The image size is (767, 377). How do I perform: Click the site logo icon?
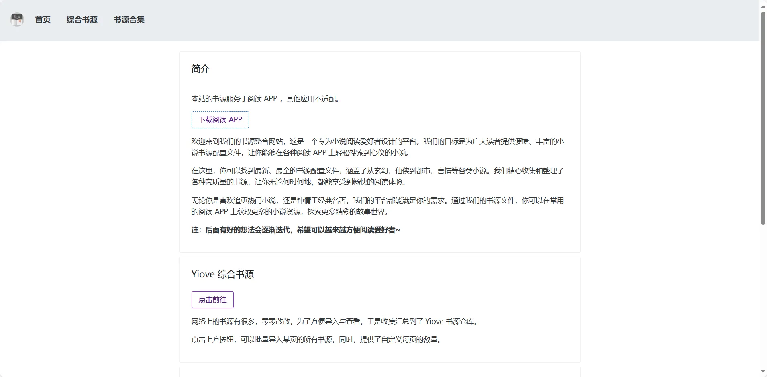[x=17, y=20]
